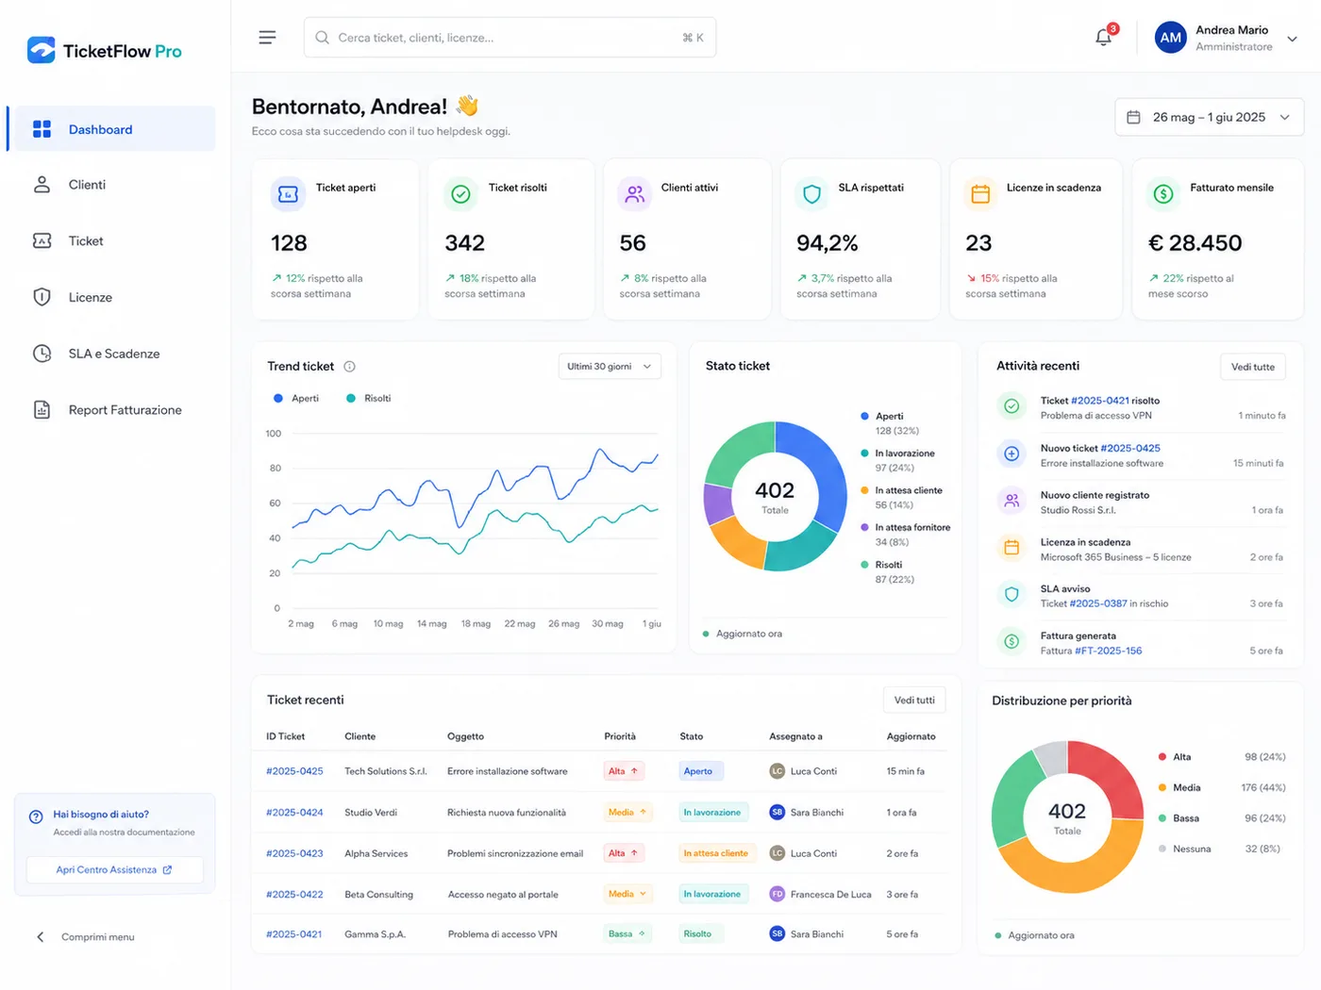This screenshot has width=1321, height=990.
Task: Select SLA e Scadenze in sidebar
Action: (112, 354)
